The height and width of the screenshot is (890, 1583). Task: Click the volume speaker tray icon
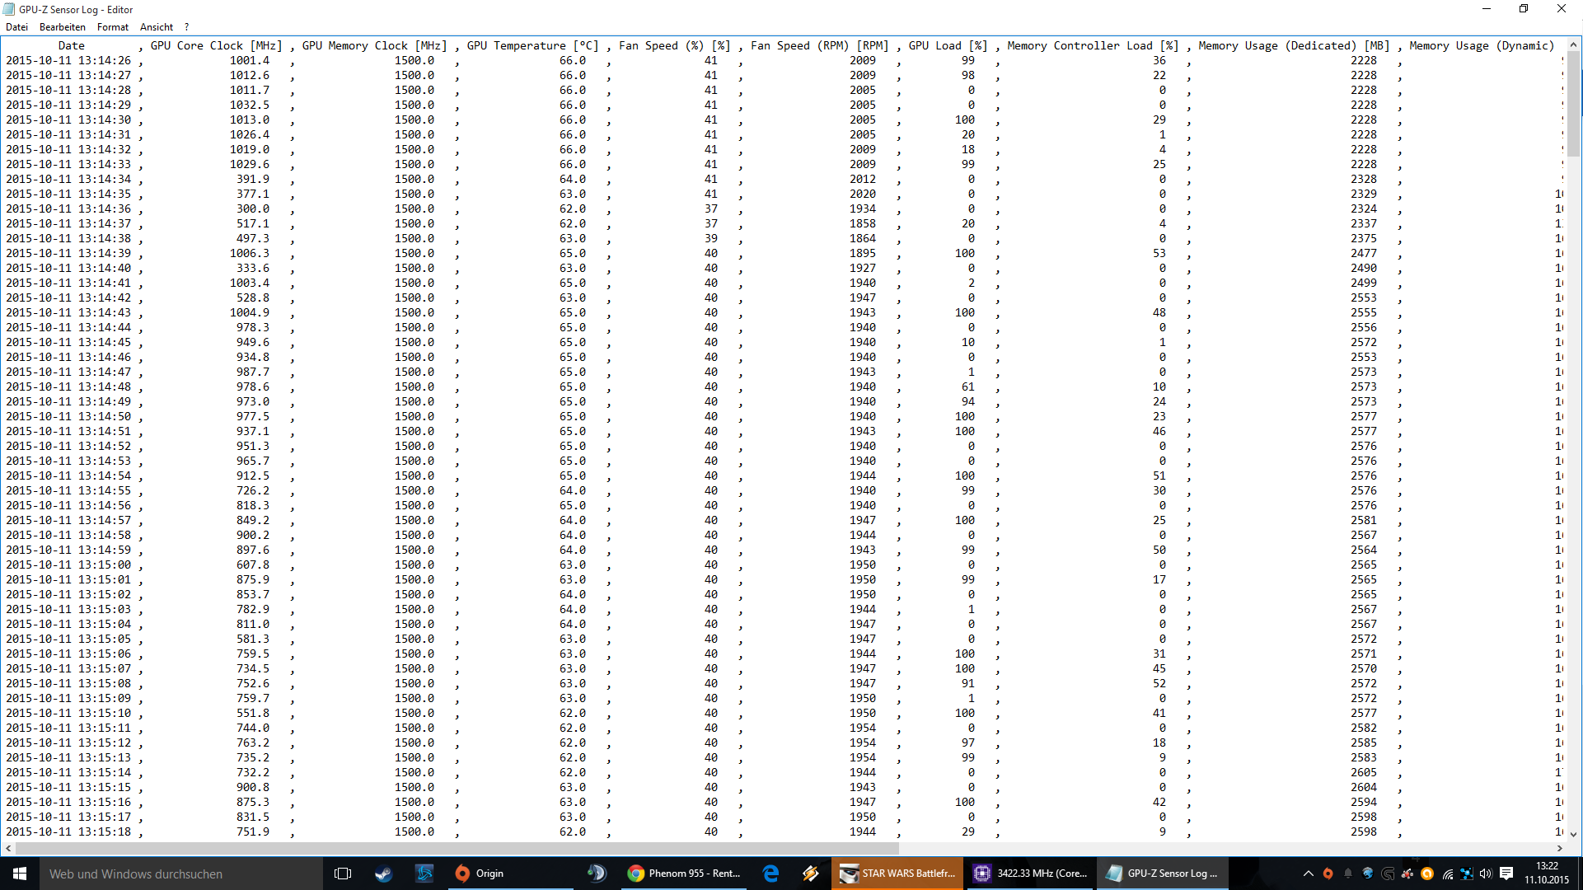coord(1486,874)
